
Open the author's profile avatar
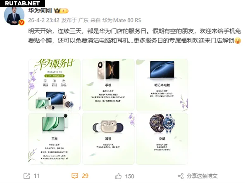pyautogui.click(x=14, y=16)
